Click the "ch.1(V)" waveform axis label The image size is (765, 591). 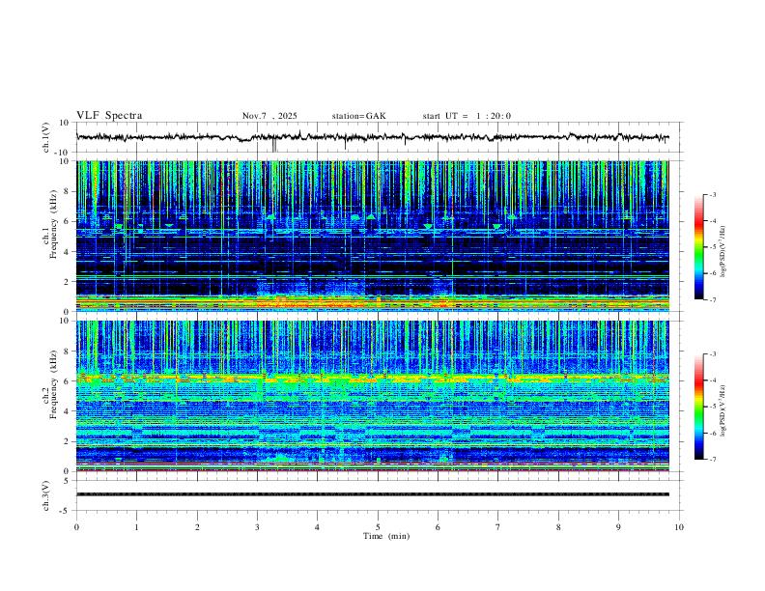point(46,137)
